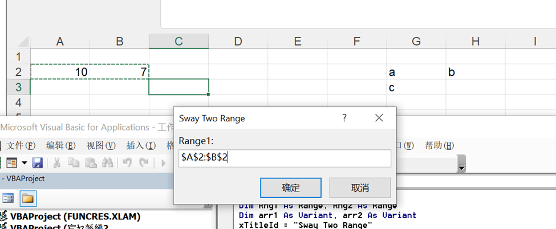Click the Range1 input field

(285, 158)
